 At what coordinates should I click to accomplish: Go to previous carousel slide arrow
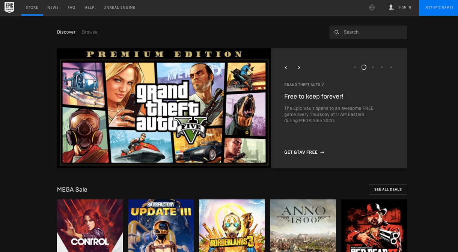tap(286, 67)
